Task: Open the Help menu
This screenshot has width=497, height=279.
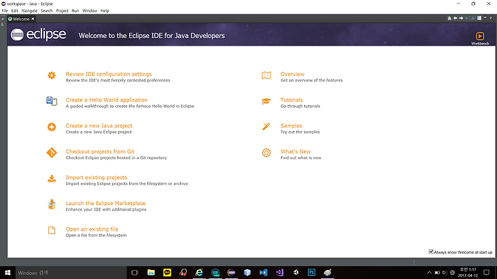Action: [x=105, y=11]
